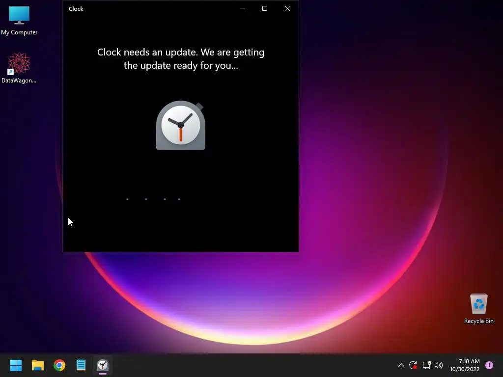This screenshot has height=377, width=503.
Task: Click the update sync tray icon
Action: coord(413,365)
